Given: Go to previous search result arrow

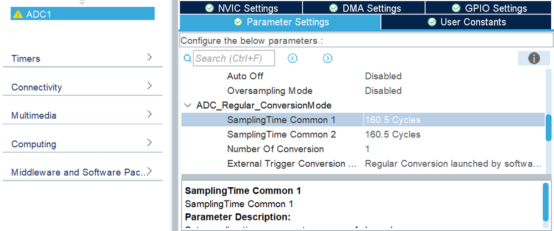Looking at the screenshot, I should 293,58.
